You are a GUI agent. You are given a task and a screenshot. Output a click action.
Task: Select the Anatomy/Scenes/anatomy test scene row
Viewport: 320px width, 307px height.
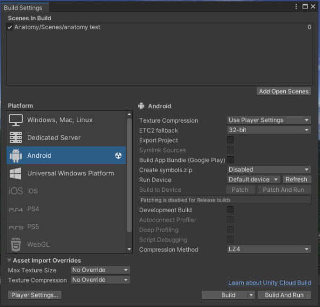coord(159,27)
